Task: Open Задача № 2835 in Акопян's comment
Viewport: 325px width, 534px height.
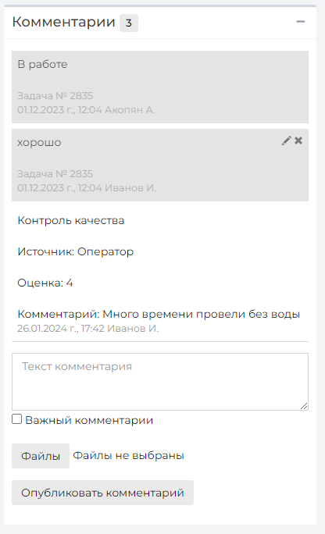Action: coord(55,96)
